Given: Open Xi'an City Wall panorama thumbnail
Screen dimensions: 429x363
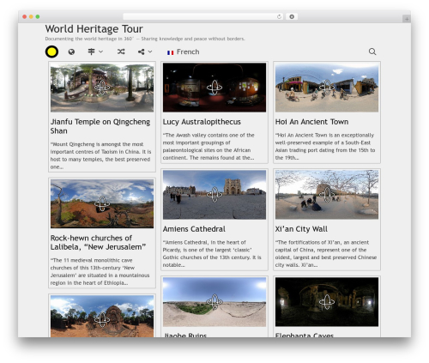Looking at the screenshot, I should (327, 195).
